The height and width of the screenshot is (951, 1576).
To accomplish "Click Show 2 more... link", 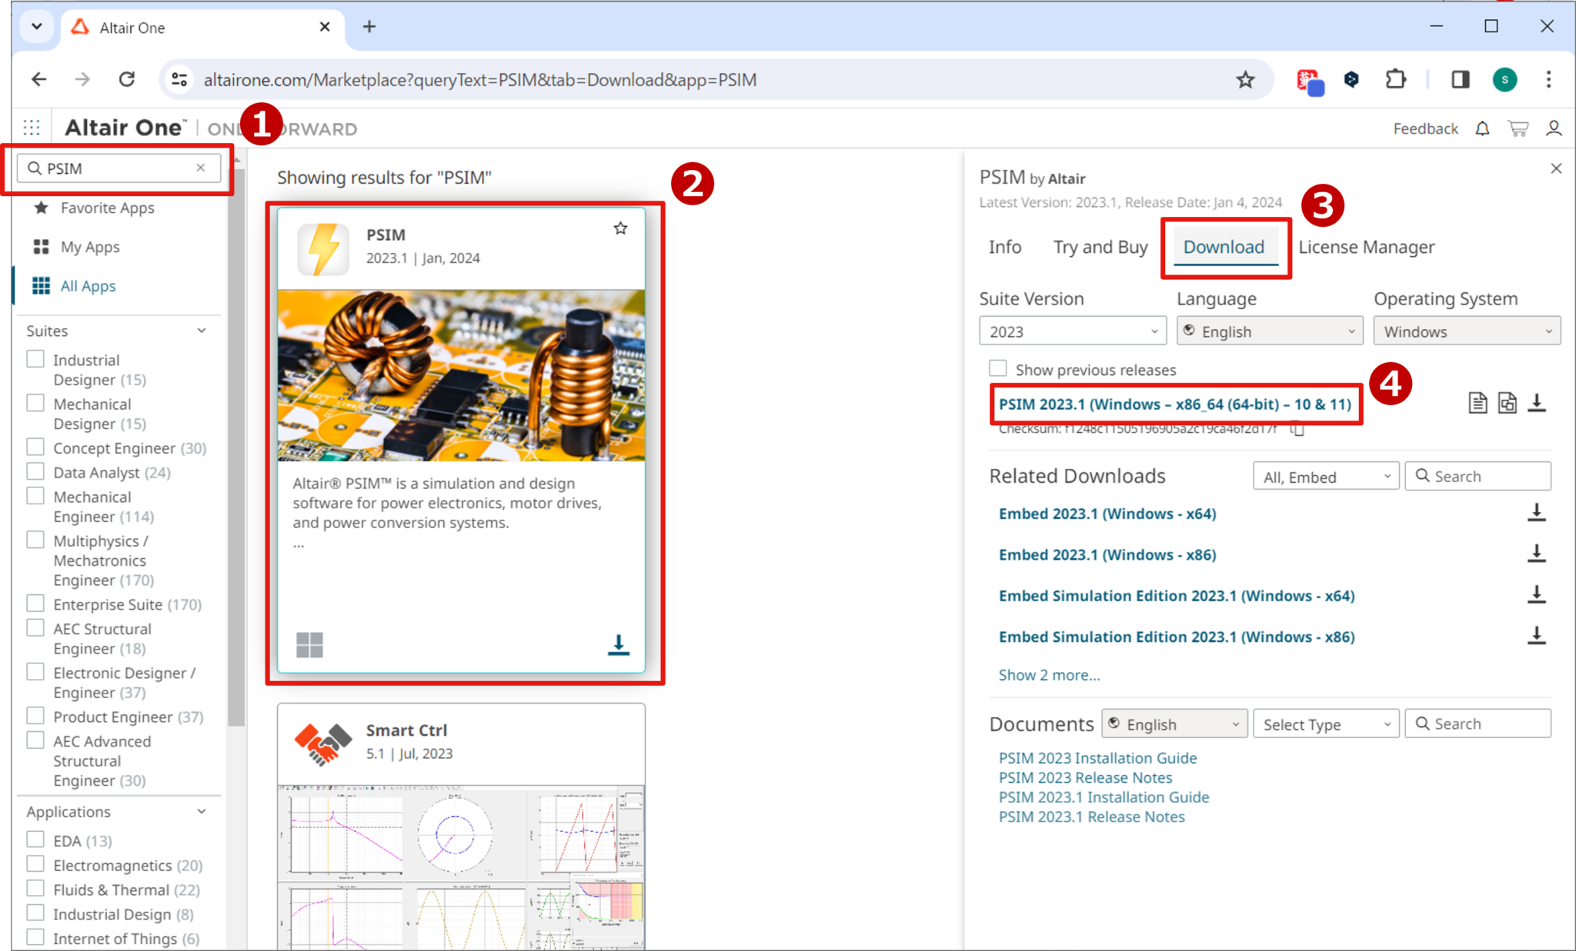I will click(1049, 675).
